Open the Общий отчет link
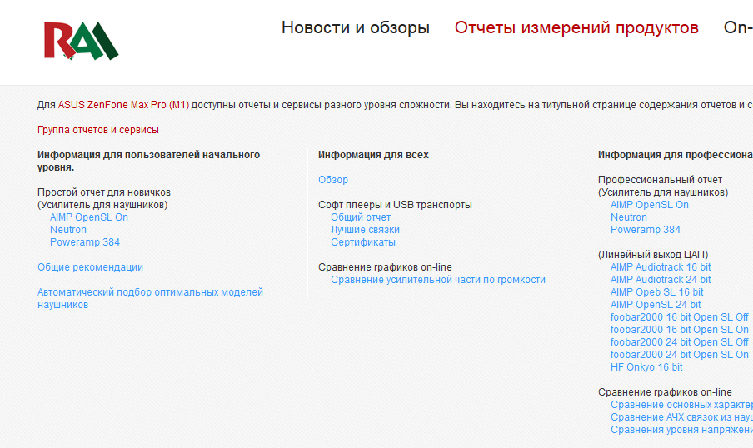The width and height of the screenshot is (753, 448). pyautogui.click(x=361, y=217)
